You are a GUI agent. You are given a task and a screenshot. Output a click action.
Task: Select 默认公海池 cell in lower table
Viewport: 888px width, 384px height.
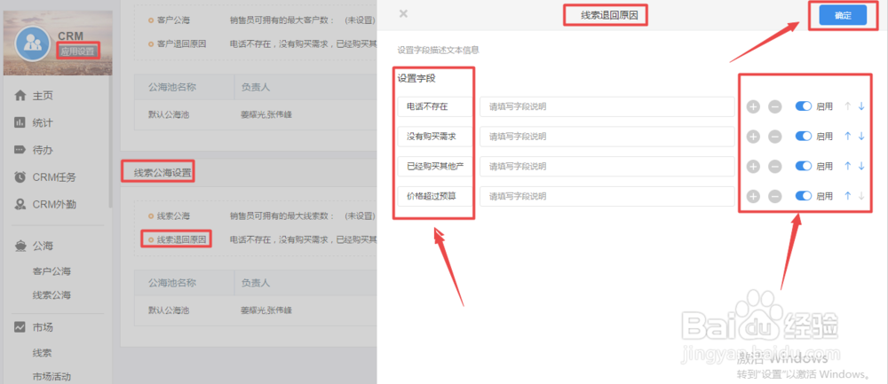tap(168, 310)
